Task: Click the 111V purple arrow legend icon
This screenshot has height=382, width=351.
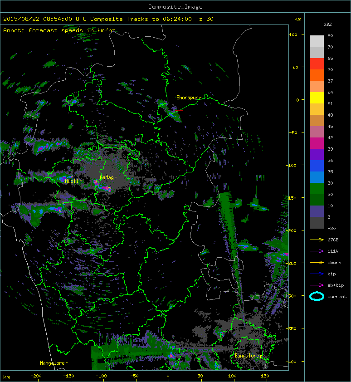Action: click(x=317, y=251)
